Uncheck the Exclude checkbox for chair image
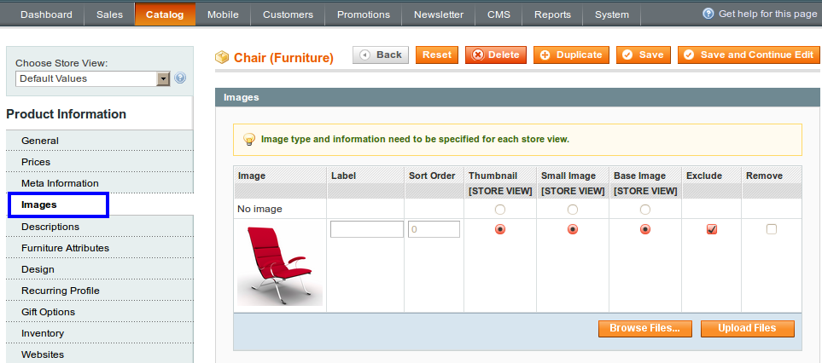The width and height of the screenshot is (822, 363). pyautogui.click(x=711, y=229)
